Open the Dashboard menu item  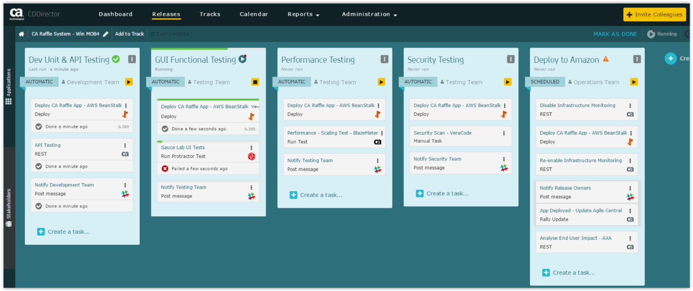click(115, 14)
